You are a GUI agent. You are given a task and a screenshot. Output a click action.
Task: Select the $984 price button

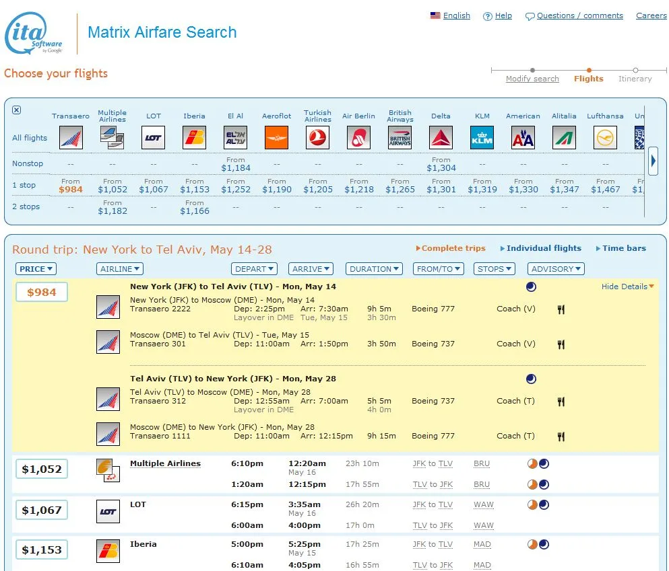(x=41, y=292)
